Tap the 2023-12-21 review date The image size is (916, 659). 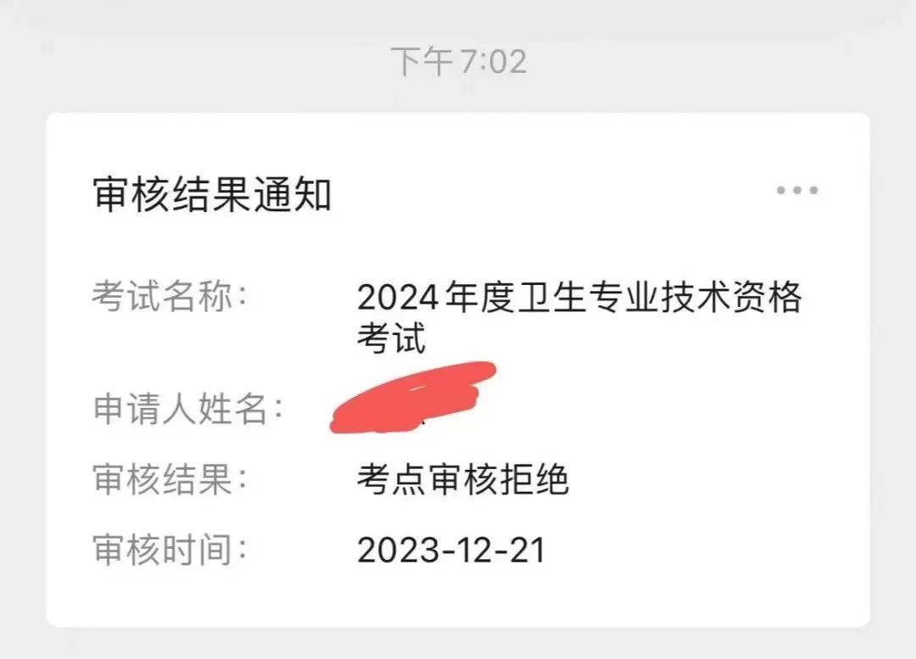point(451,550)
